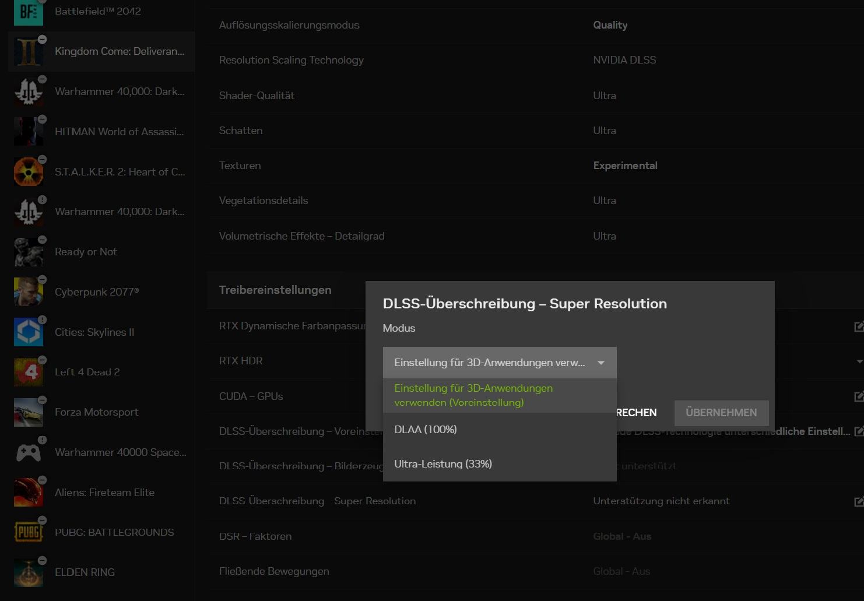Click NVIDIA DLSS value
Viewport: 864px width, 601px height.
pyautogui.click(x=624, y=60)
